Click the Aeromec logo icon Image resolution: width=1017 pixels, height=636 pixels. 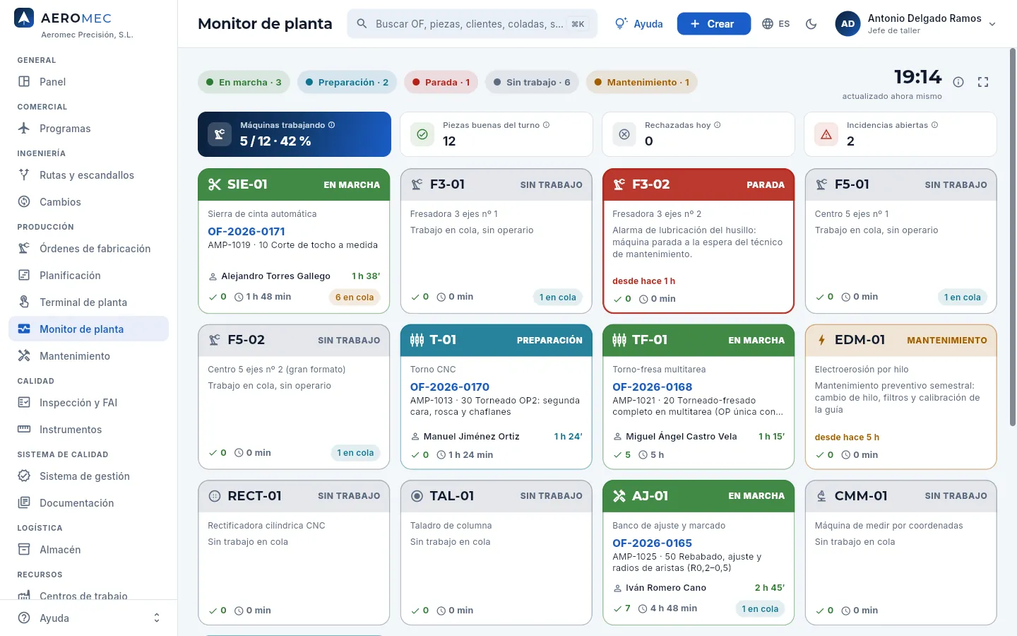pos(24,18)
